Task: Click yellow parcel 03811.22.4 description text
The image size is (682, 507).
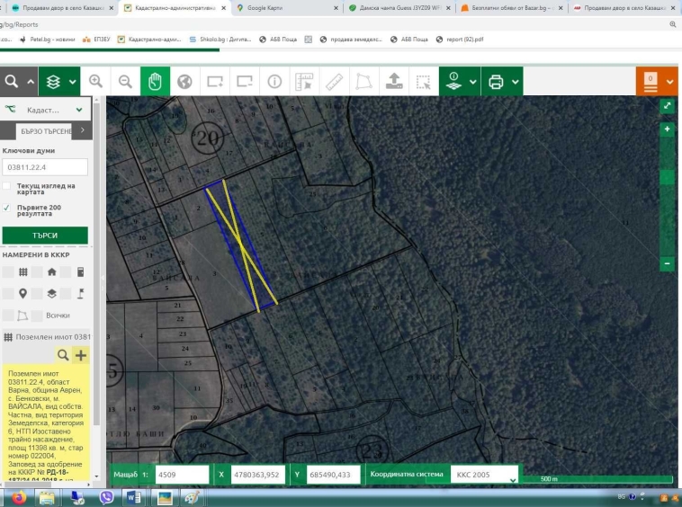Action: [x=46, y=422]
